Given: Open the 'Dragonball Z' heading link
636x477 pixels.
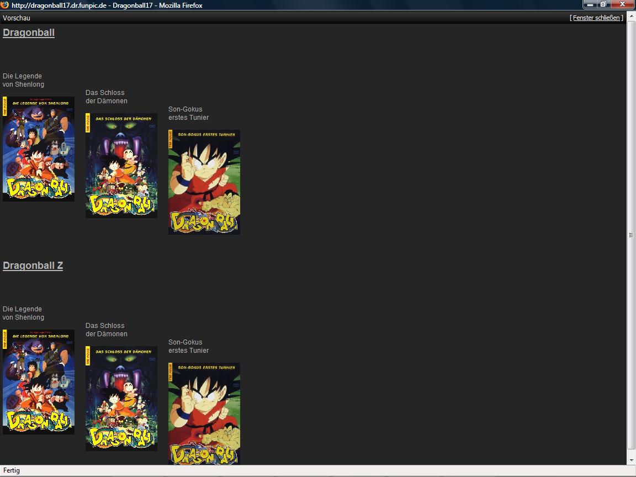Looking at the screenshot, I should click(33, 266).
